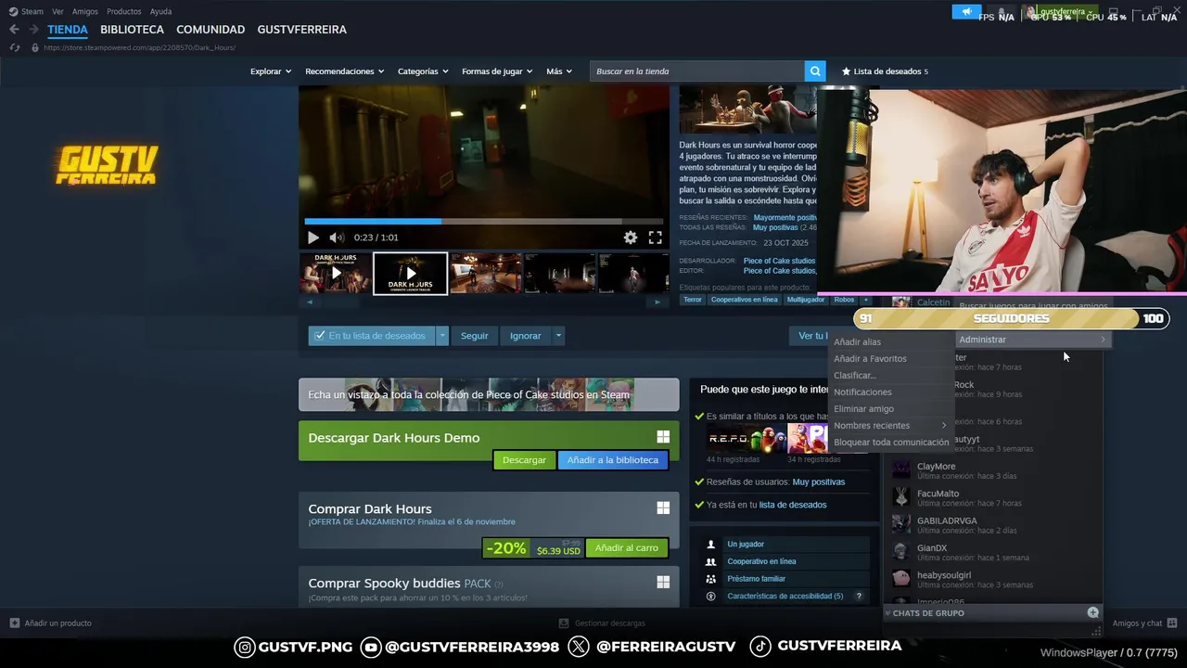
Task: Add tag with the plus button
Action: [x=866, y=300]
